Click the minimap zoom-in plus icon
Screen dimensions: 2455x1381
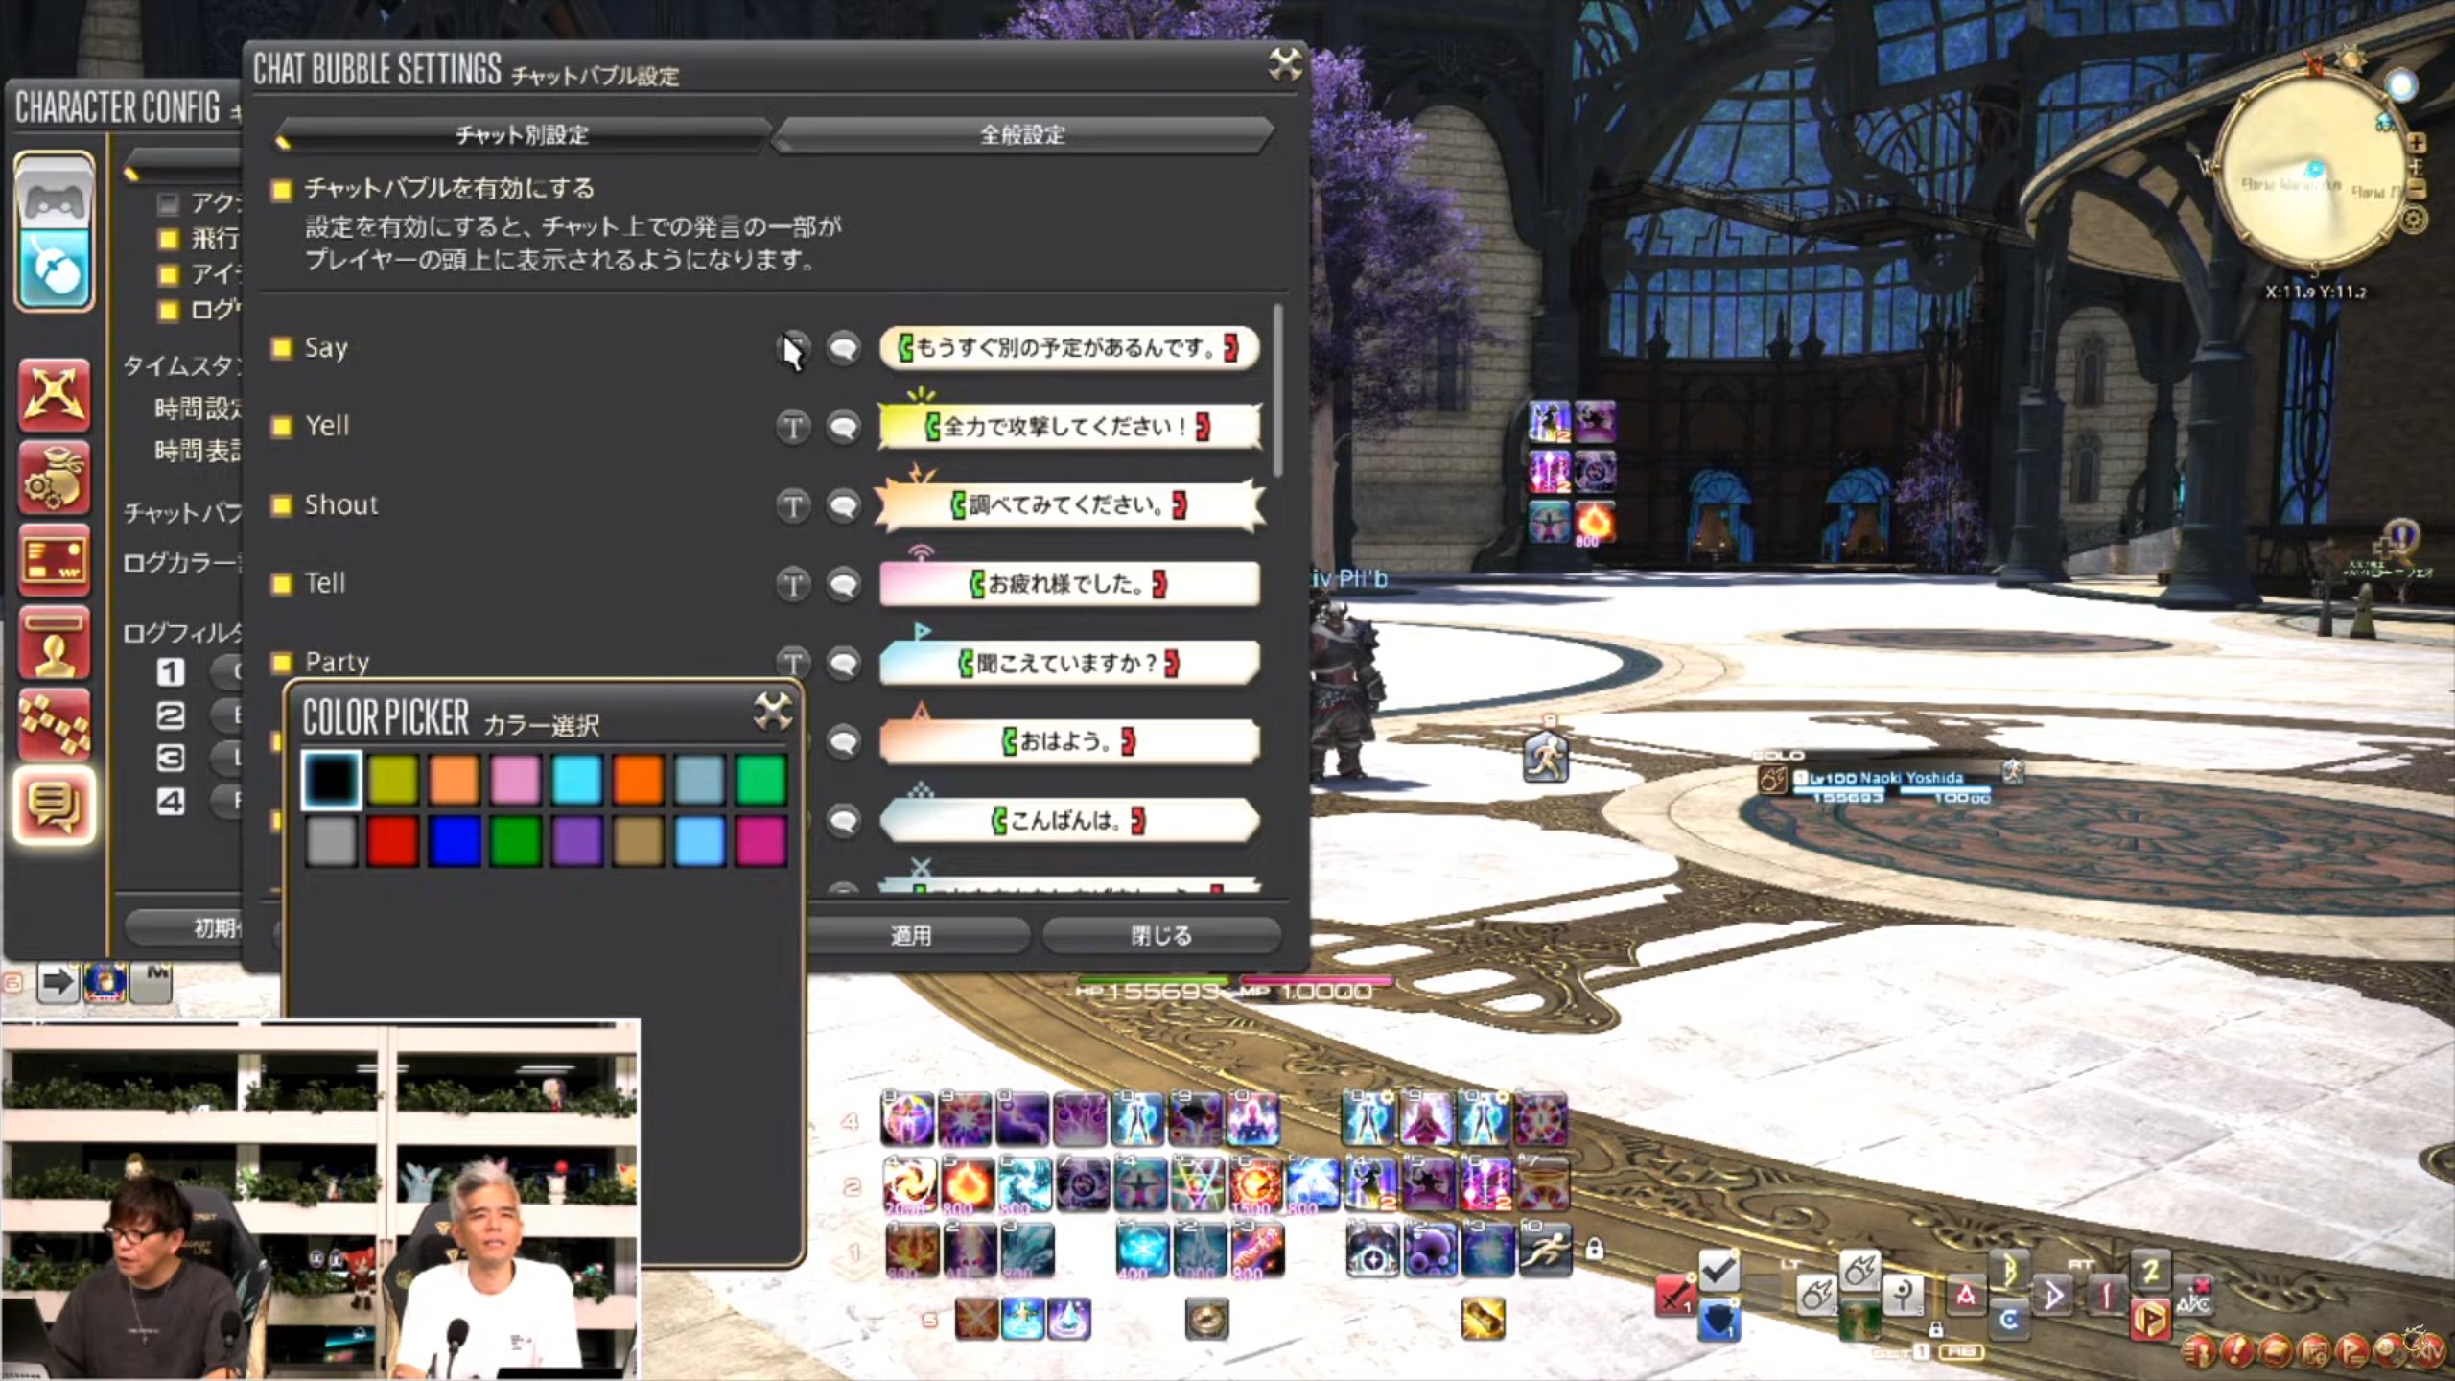2417,143
